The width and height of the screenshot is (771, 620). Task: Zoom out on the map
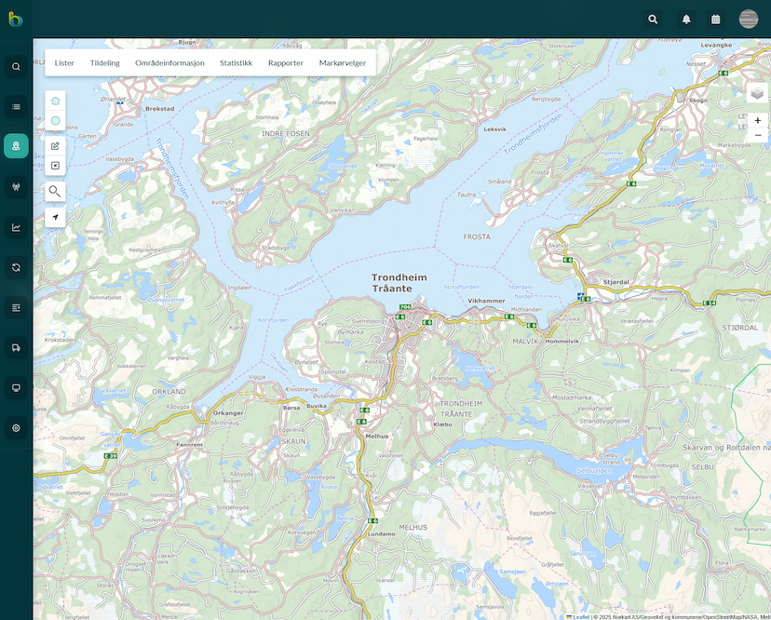pyautogui.click(x=758, y=135)
